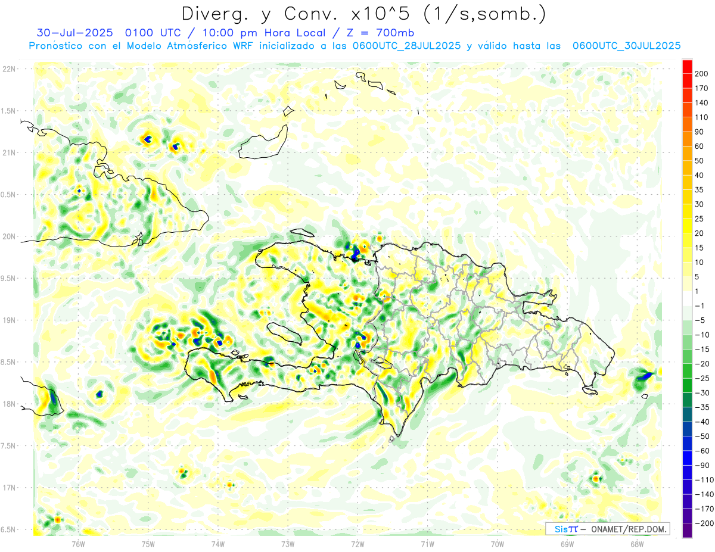715x552 pixels.
Task: Click the '60' color scale value
Action: coord(700,146)
